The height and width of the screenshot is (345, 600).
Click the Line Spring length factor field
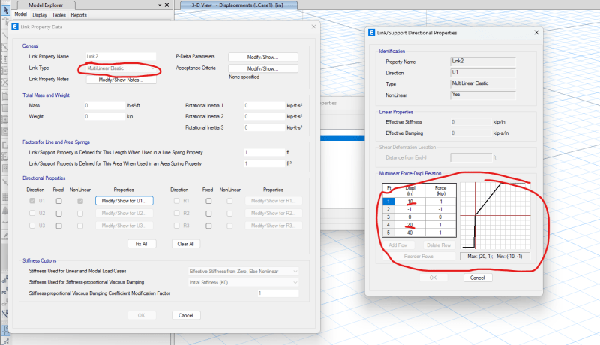pyautogui.click(x=265, y=152)
